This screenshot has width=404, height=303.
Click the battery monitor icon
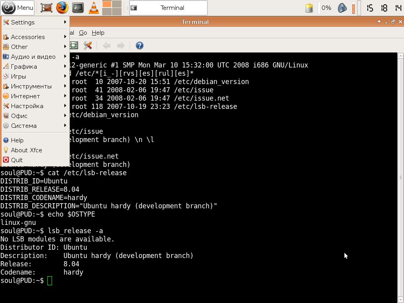(309, 8)
